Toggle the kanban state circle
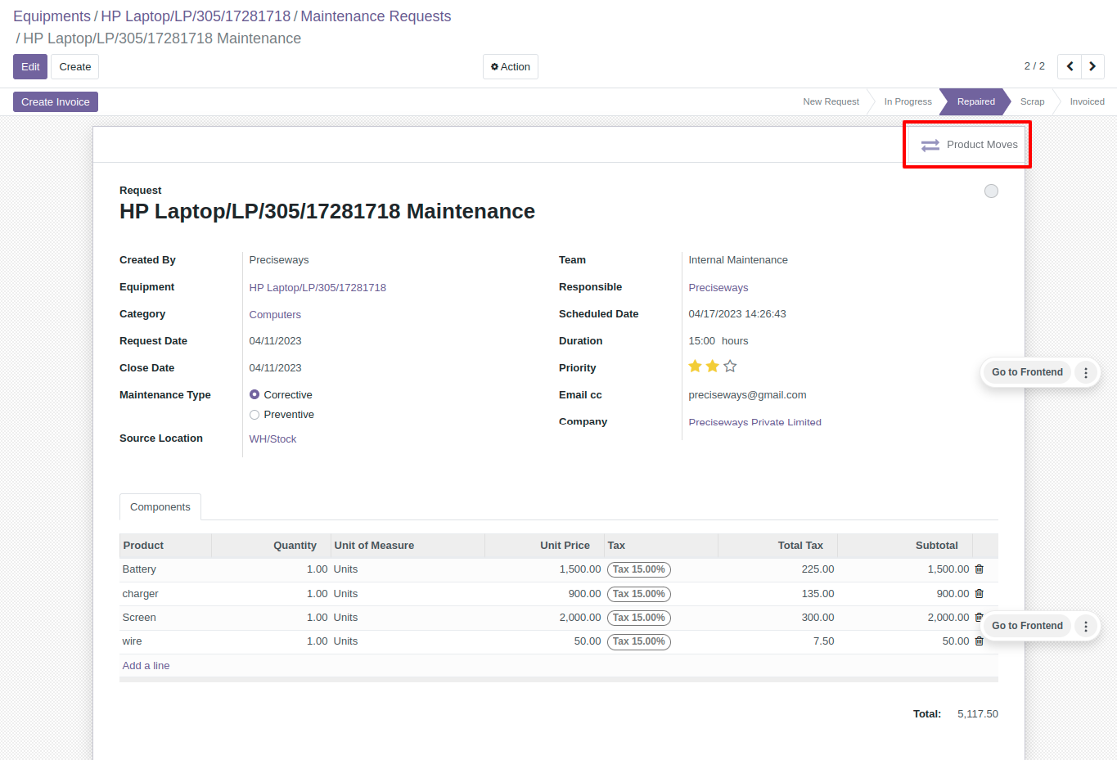1117x760 pixels. tap(991, 191)
